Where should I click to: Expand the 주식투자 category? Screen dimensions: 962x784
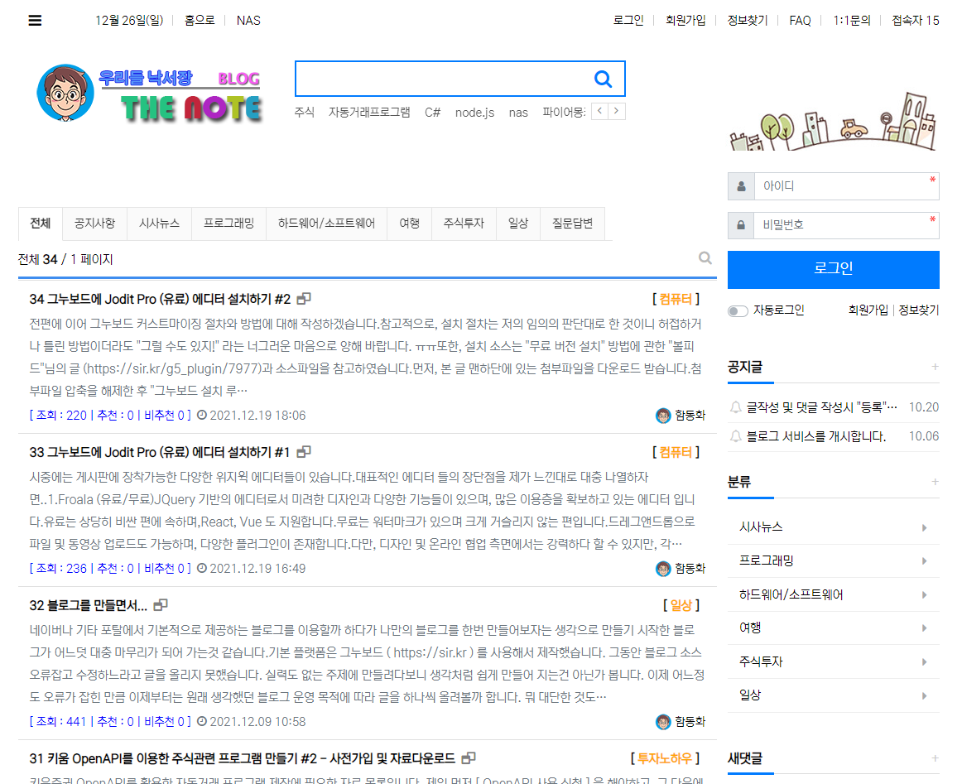924,662
